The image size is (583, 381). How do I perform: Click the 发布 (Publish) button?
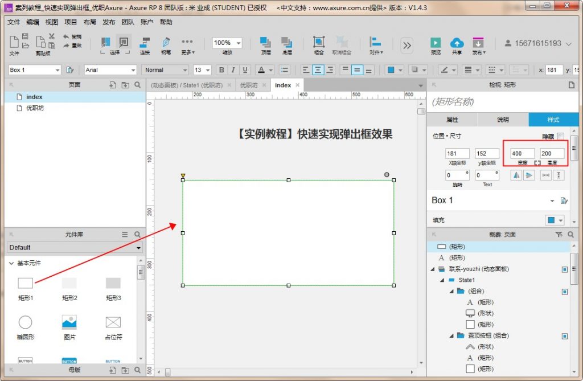tap(478, 43)
